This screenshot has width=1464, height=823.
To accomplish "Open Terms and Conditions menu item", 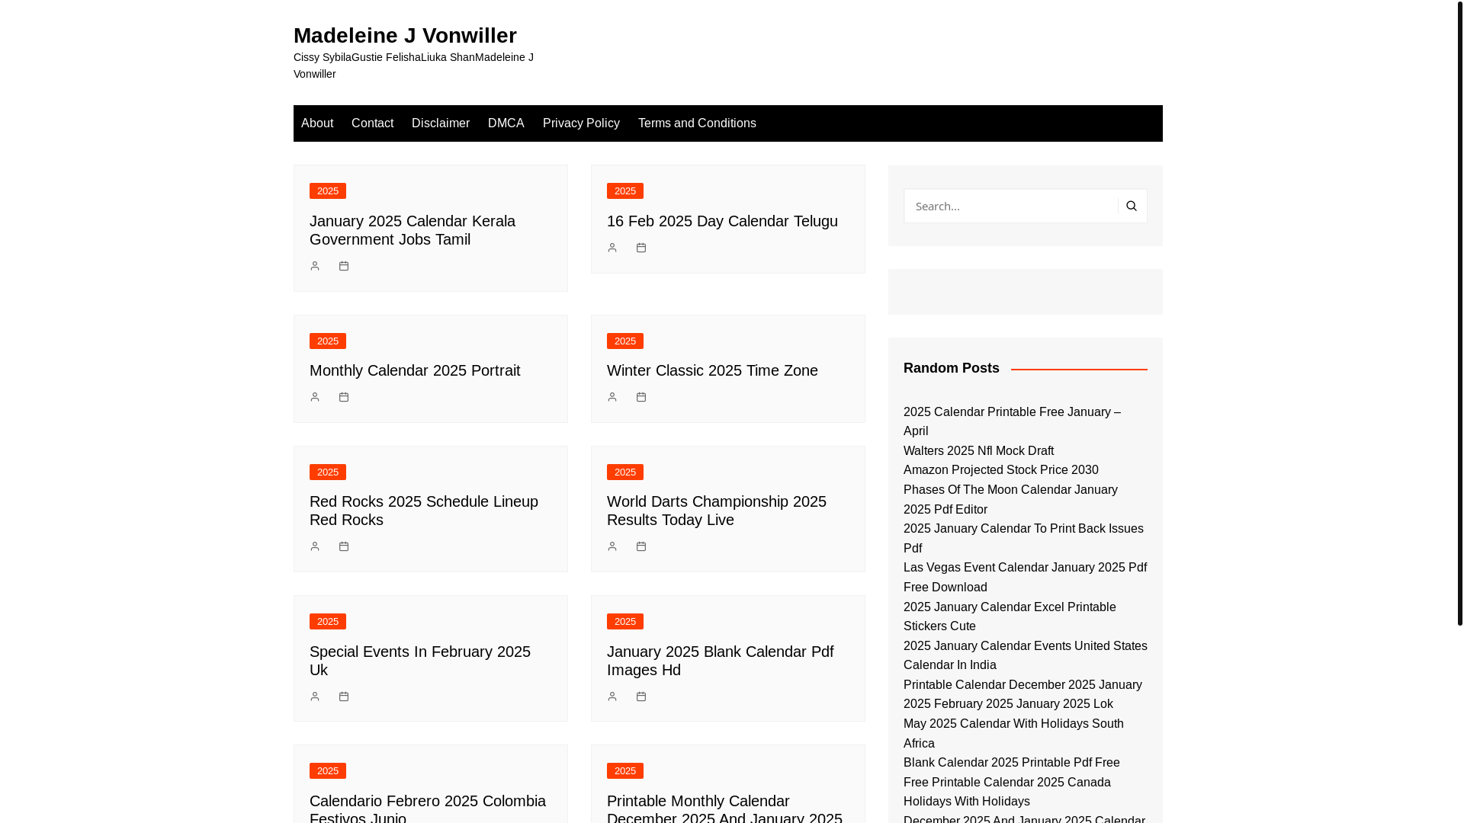I will [697, 123].
